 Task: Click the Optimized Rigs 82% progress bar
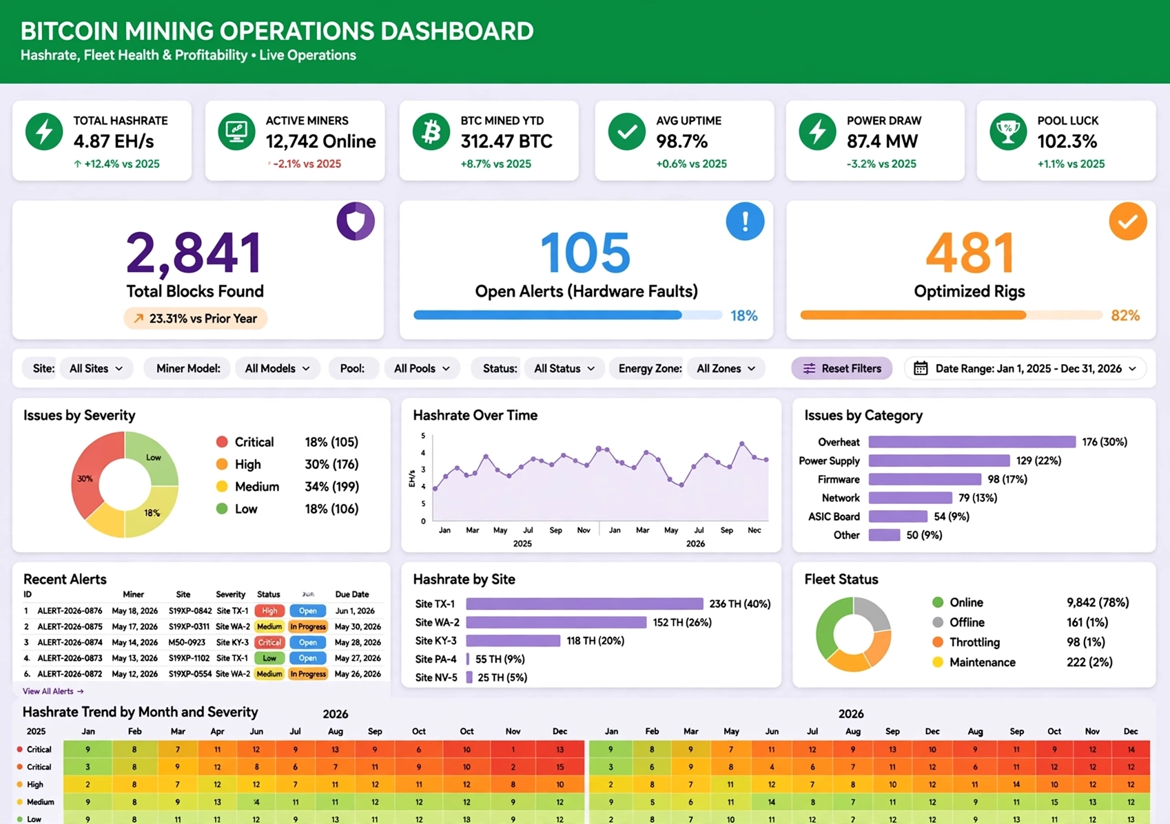tap(951, 315)
